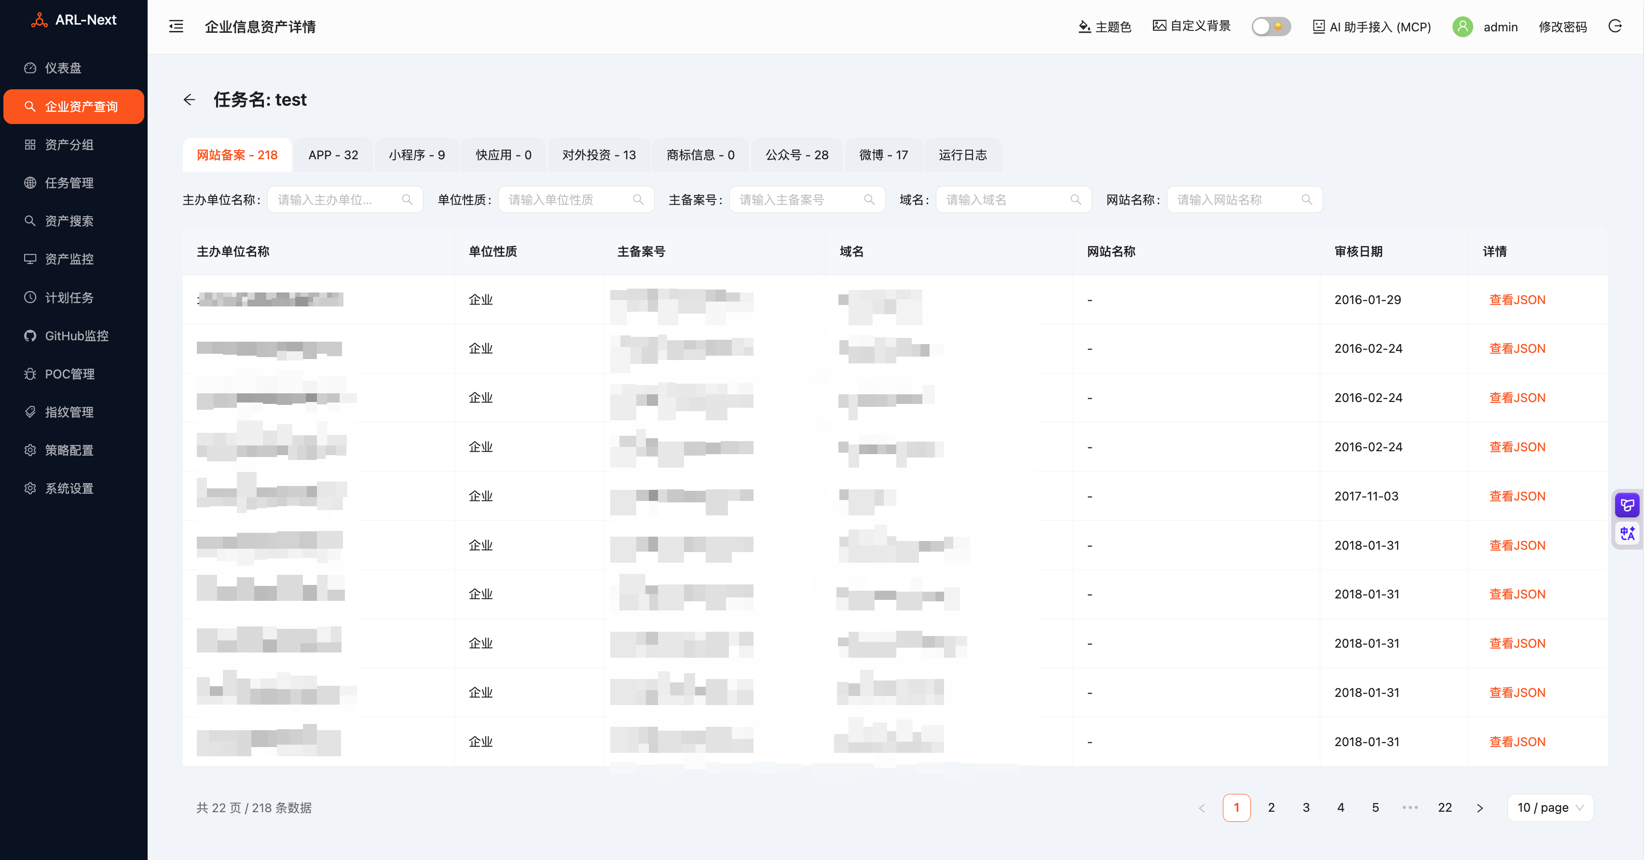1644x860 pixels.
Task: Click the back arrow beside 任务名
Action: 190,99
